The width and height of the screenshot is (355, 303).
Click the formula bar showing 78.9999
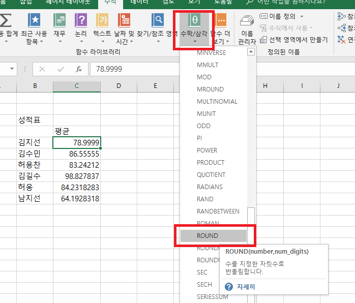click(x=135, y=69)
